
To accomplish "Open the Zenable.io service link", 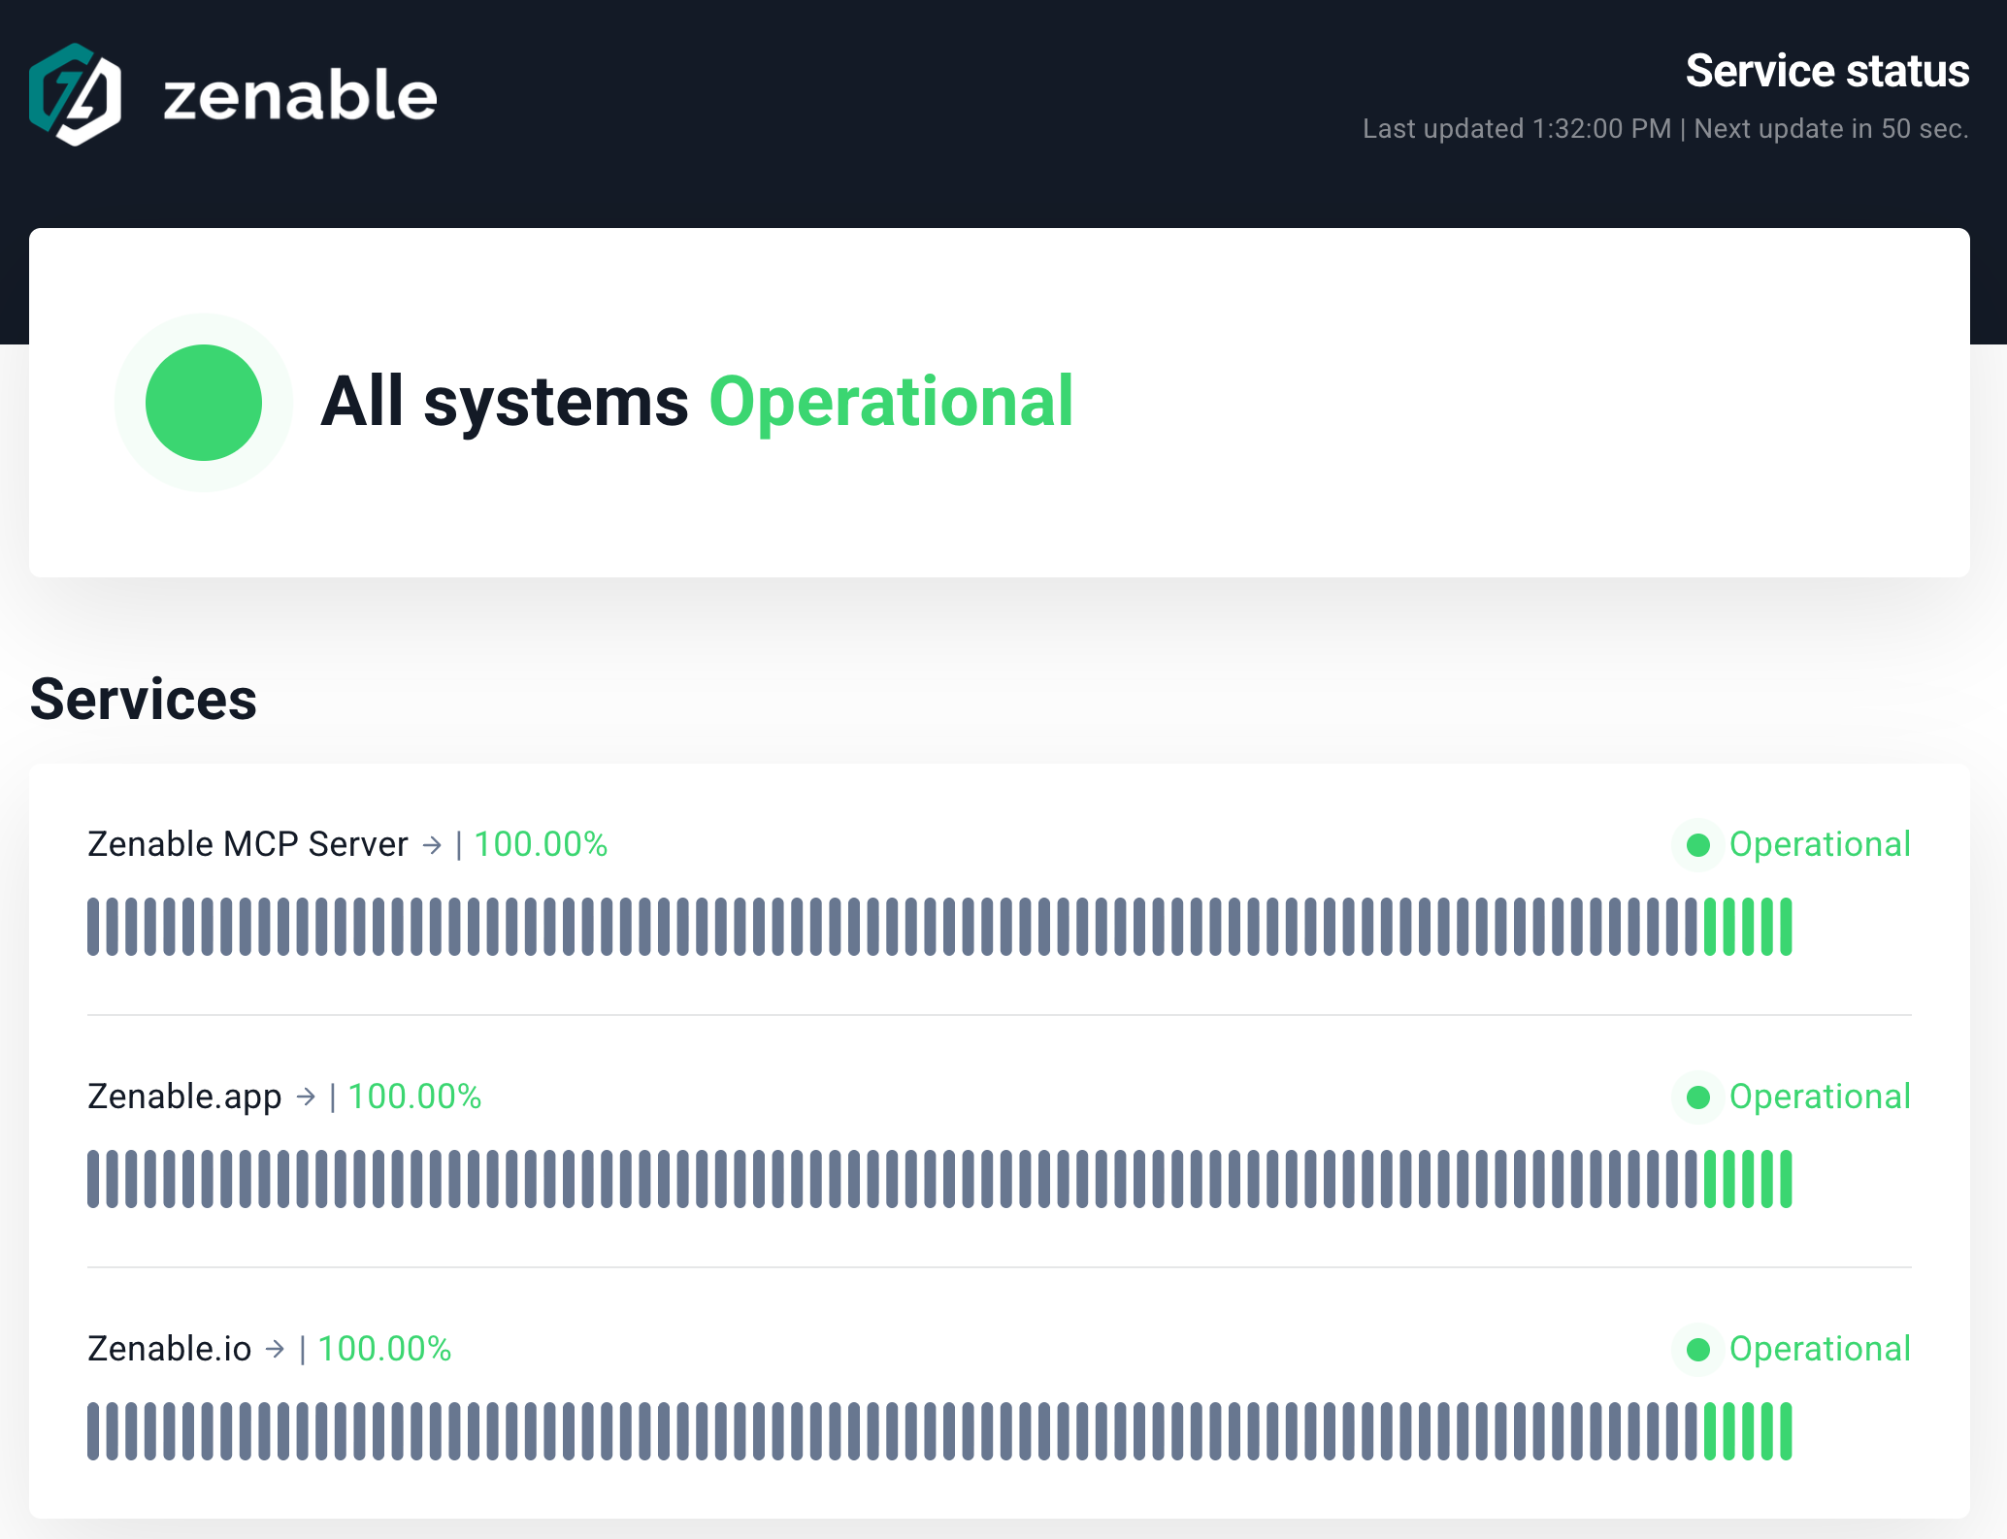I will (x=169, y=1349).
